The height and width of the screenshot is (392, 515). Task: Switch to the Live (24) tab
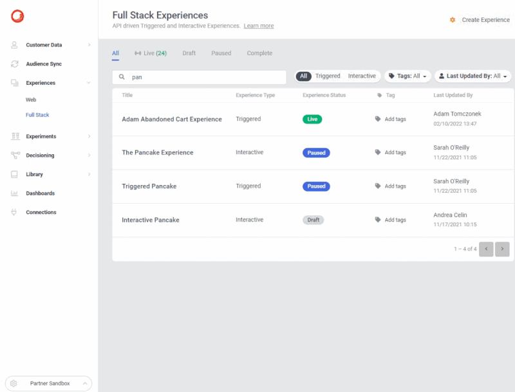[x=151, y=53]
